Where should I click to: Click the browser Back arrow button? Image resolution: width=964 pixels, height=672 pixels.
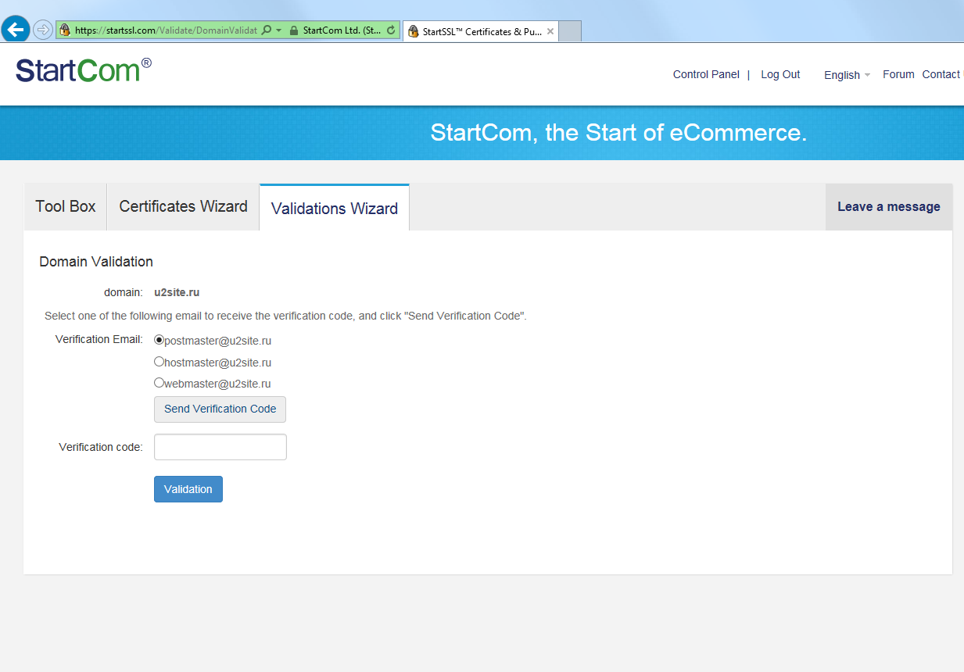click(16, 30)
